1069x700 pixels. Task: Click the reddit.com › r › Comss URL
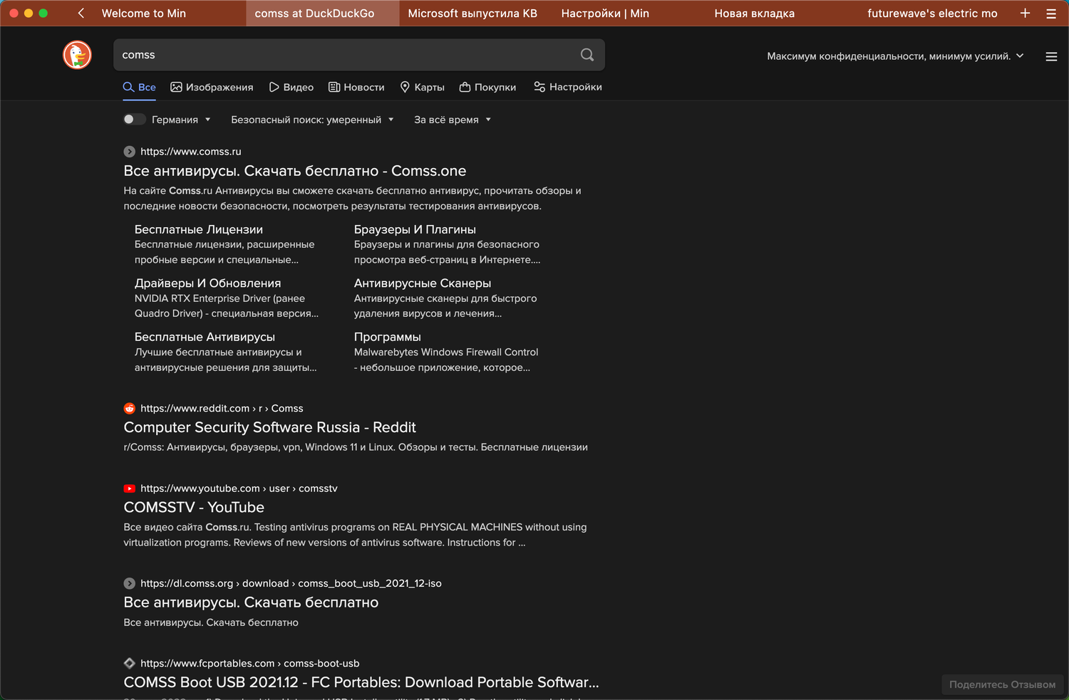(x=222, y=408)
